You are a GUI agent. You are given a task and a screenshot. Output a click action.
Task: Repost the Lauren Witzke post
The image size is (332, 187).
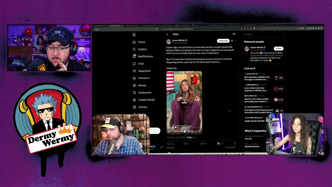click(x=185, y=144)
